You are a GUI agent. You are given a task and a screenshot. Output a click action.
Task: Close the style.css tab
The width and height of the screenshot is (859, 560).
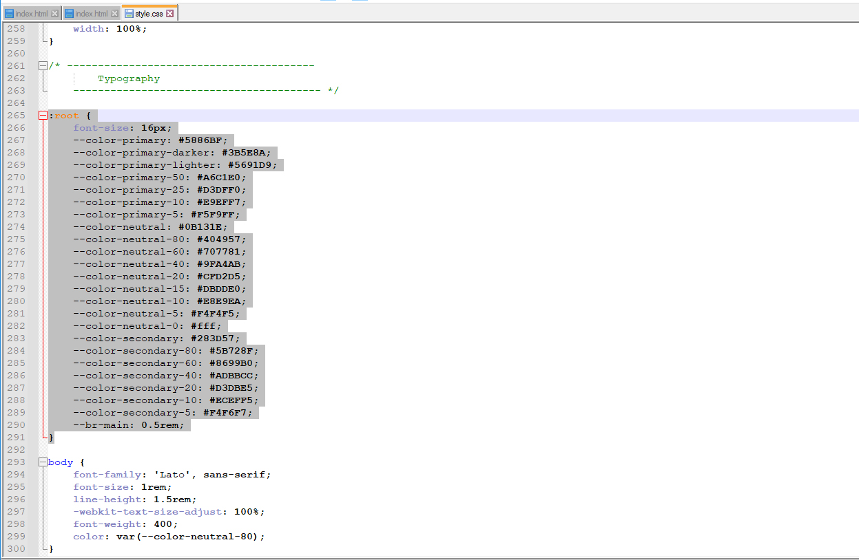point(170,14)
